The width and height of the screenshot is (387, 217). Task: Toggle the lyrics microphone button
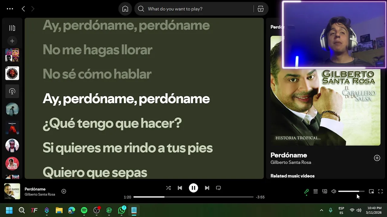tap(306, 191)
